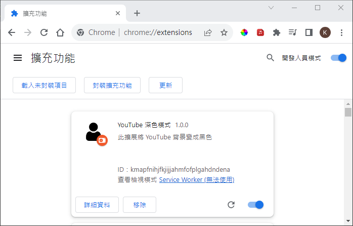The image size is (353, 226).
Task: Open the media control playlist icon
Action: point(292,32)
